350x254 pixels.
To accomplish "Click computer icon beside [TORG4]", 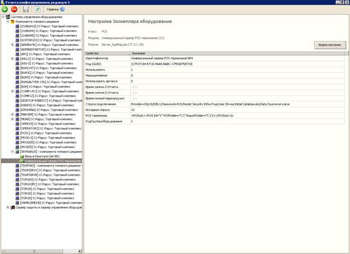I will pos(17,189).
